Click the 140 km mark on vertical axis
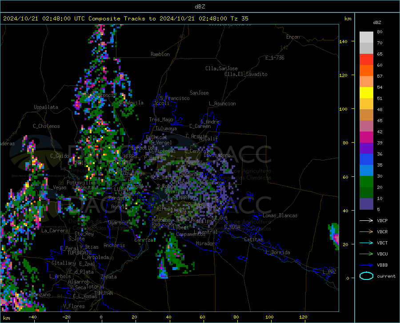Viewport: 400px width, 323px height. [344, 41]
